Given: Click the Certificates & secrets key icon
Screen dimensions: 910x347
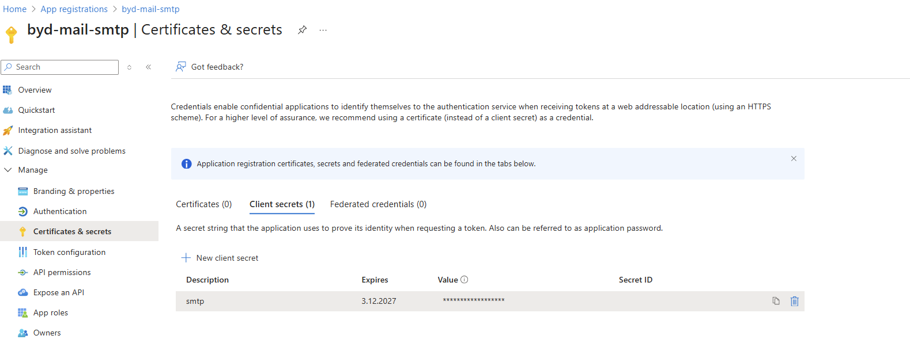Looking at the screenshot, I should pos(22,231).
